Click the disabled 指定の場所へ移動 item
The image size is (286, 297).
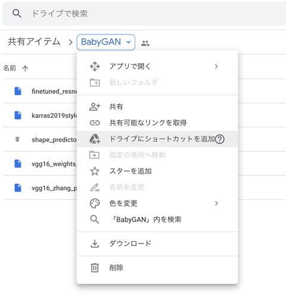click(157, 155)
